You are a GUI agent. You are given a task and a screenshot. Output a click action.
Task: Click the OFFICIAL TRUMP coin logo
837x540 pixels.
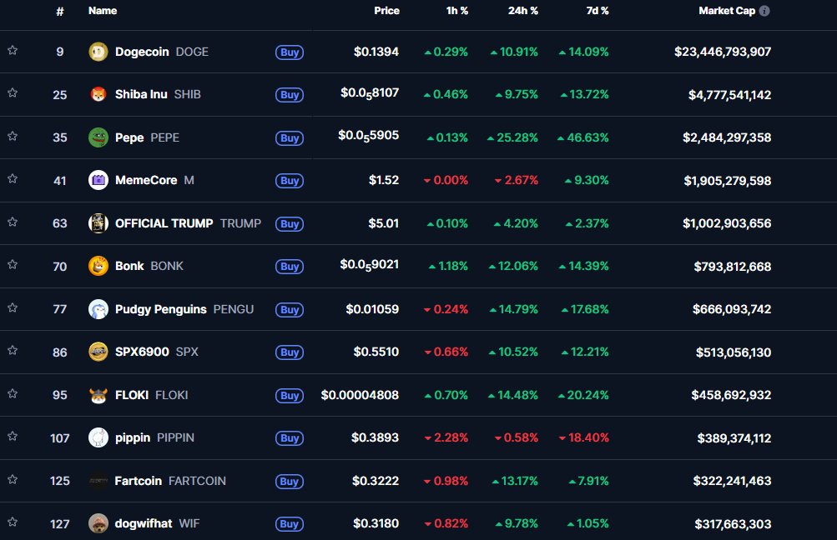(x=98, y=223)
